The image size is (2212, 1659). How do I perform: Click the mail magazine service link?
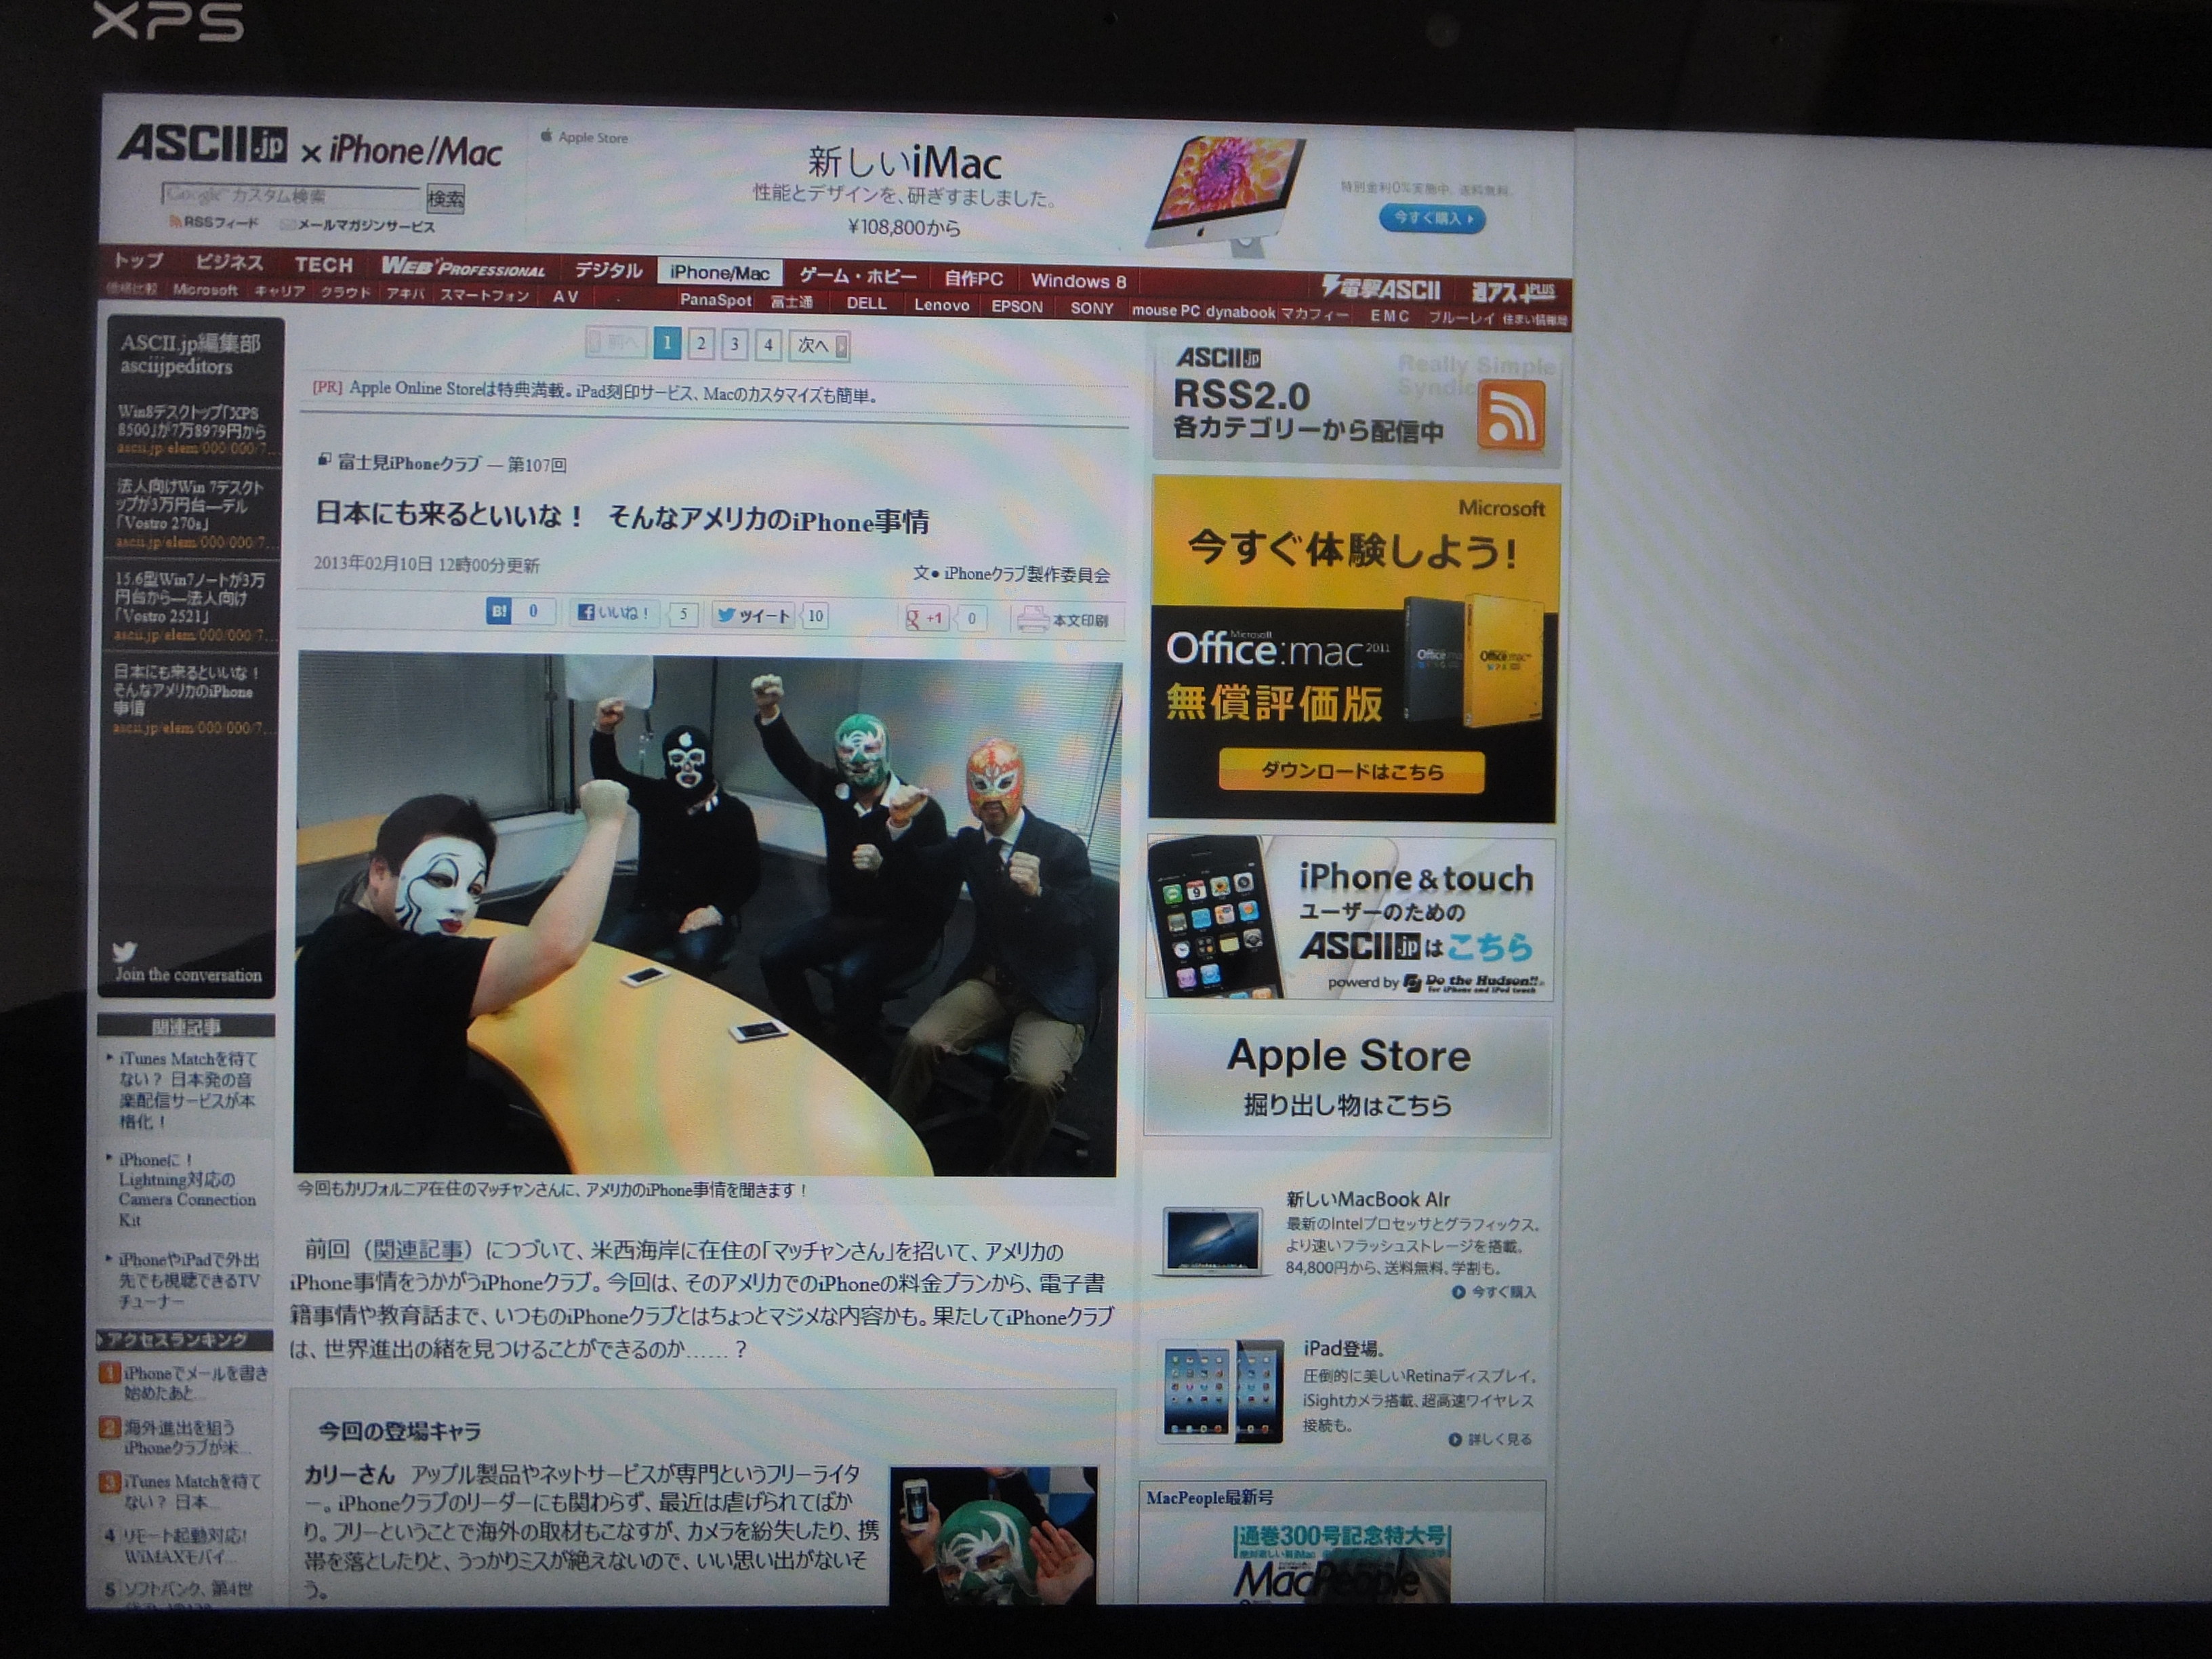click(359, 226)
